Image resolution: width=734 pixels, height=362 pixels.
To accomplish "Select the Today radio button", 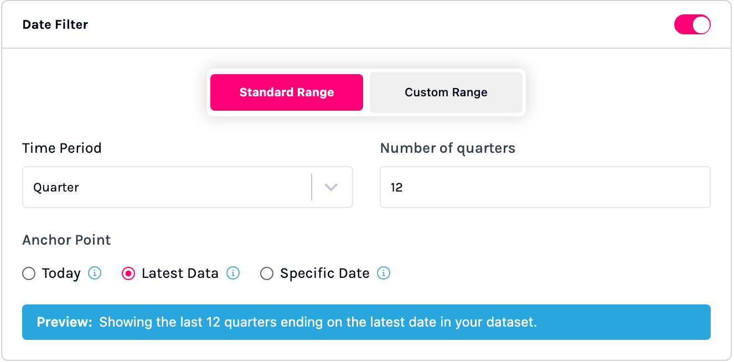I will (29, 274).
